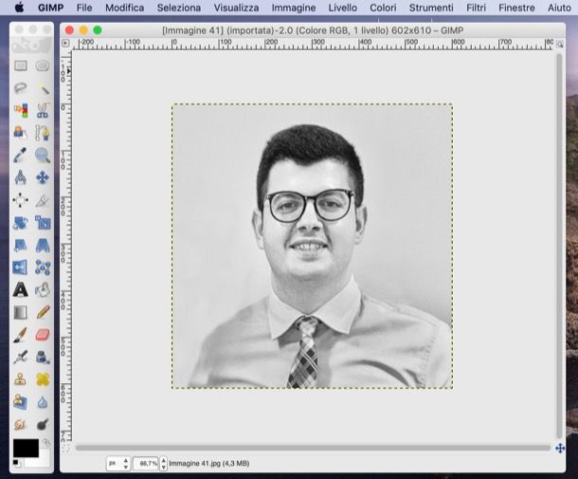The height and width of the screenshot is (479, 578).
Task: Open the Immagine menu
Action: pyautogui.click(x=294, y=8)
